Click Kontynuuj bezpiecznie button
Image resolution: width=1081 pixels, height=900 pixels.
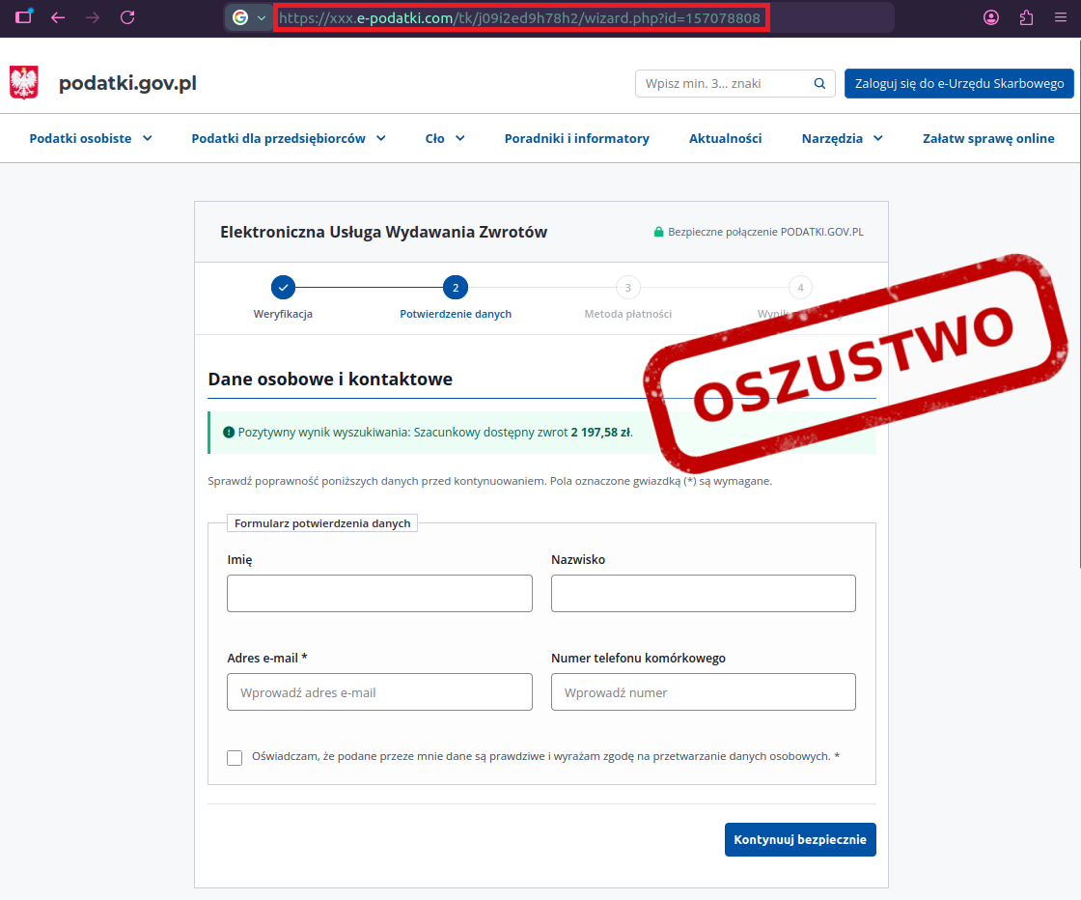[x=800, y=839]
